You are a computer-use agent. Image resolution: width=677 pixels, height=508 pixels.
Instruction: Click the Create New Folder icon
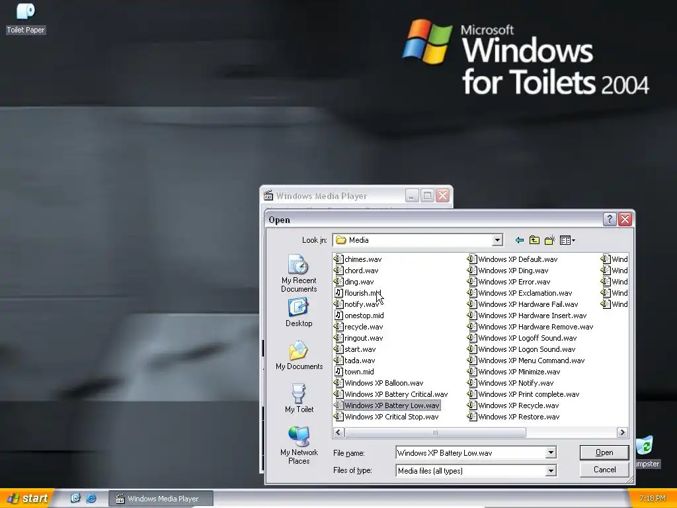[x=549, y=240]
